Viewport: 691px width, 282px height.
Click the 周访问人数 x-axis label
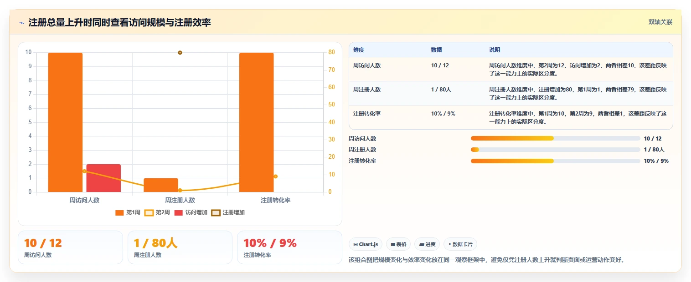pos(84,200)
